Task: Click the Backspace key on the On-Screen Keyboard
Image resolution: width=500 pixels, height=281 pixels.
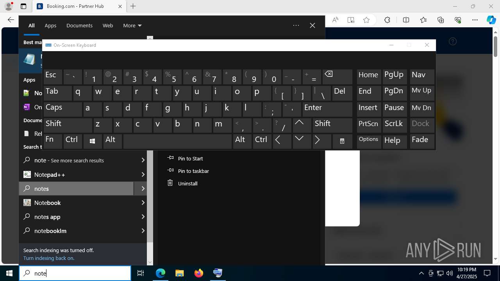Action: click(337, 77)
